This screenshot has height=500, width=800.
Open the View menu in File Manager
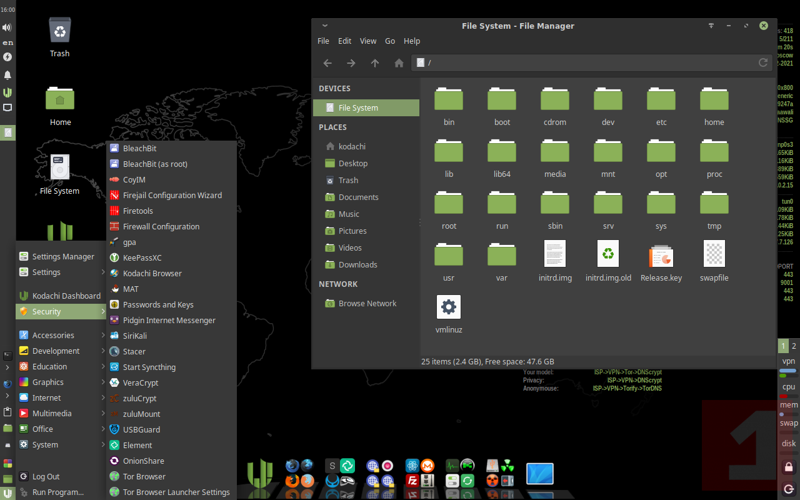pos(367,41)
